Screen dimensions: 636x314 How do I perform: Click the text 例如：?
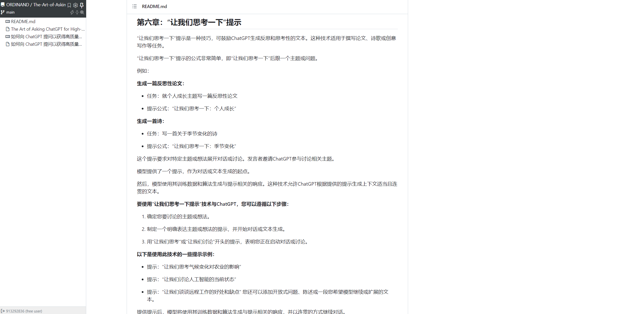click(x=143, y=71)
